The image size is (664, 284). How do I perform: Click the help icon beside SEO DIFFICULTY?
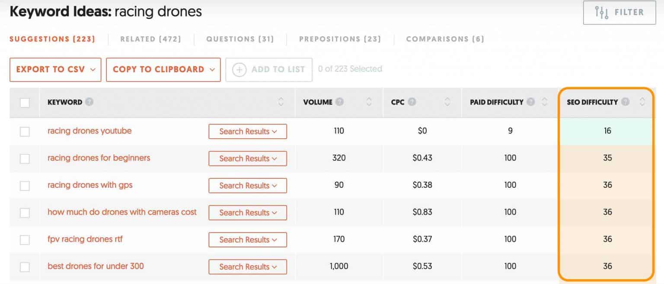pos(626,102)
